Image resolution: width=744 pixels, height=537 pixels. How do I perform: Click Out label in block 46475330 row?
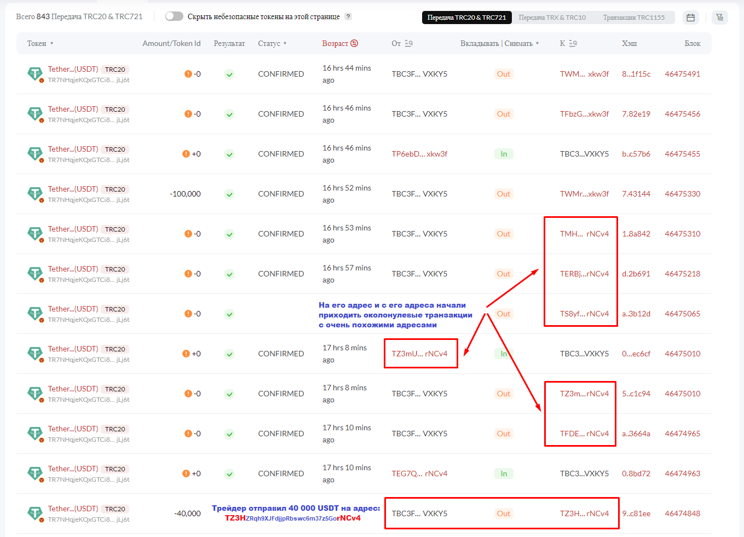pyautogui.click(x=504, y=194)
